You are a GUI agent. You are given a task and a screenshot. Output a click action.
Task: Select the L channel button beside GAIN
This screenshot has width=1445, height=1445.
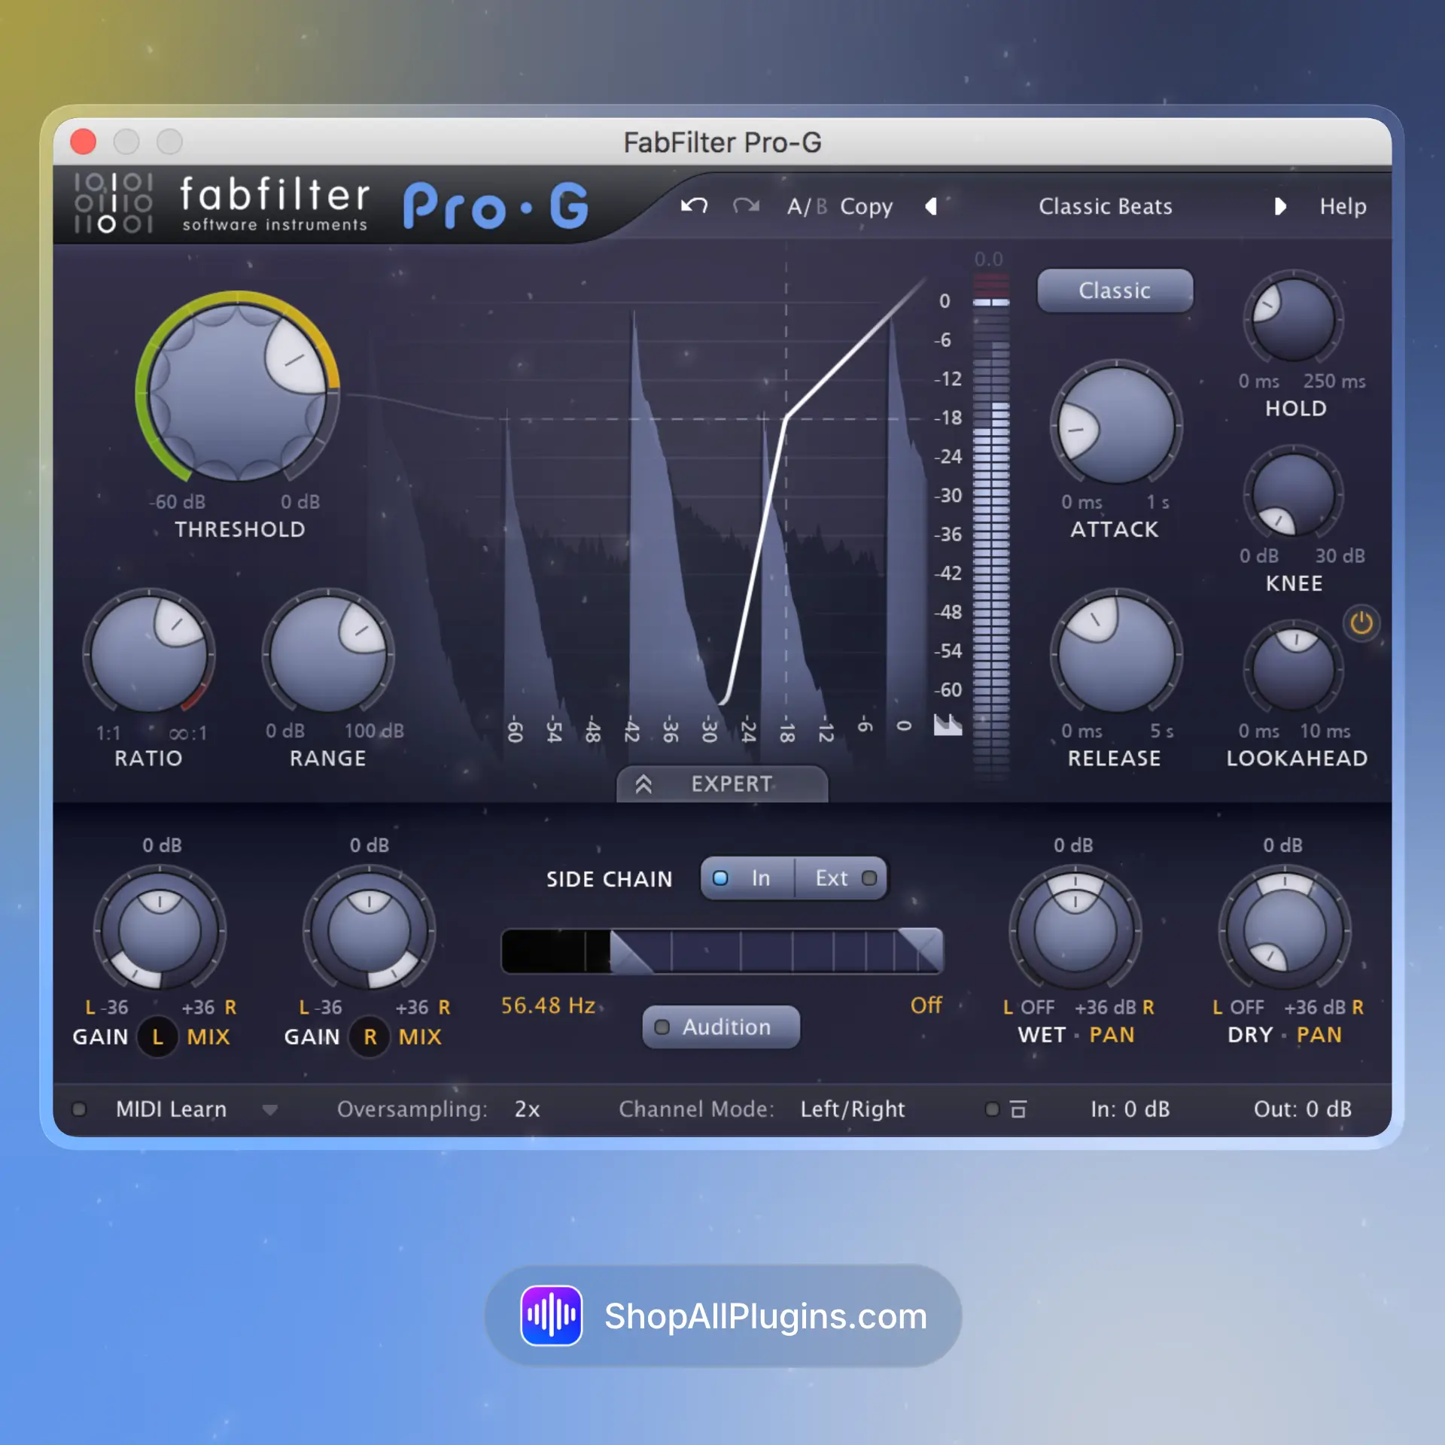(x=157, y=1037)
